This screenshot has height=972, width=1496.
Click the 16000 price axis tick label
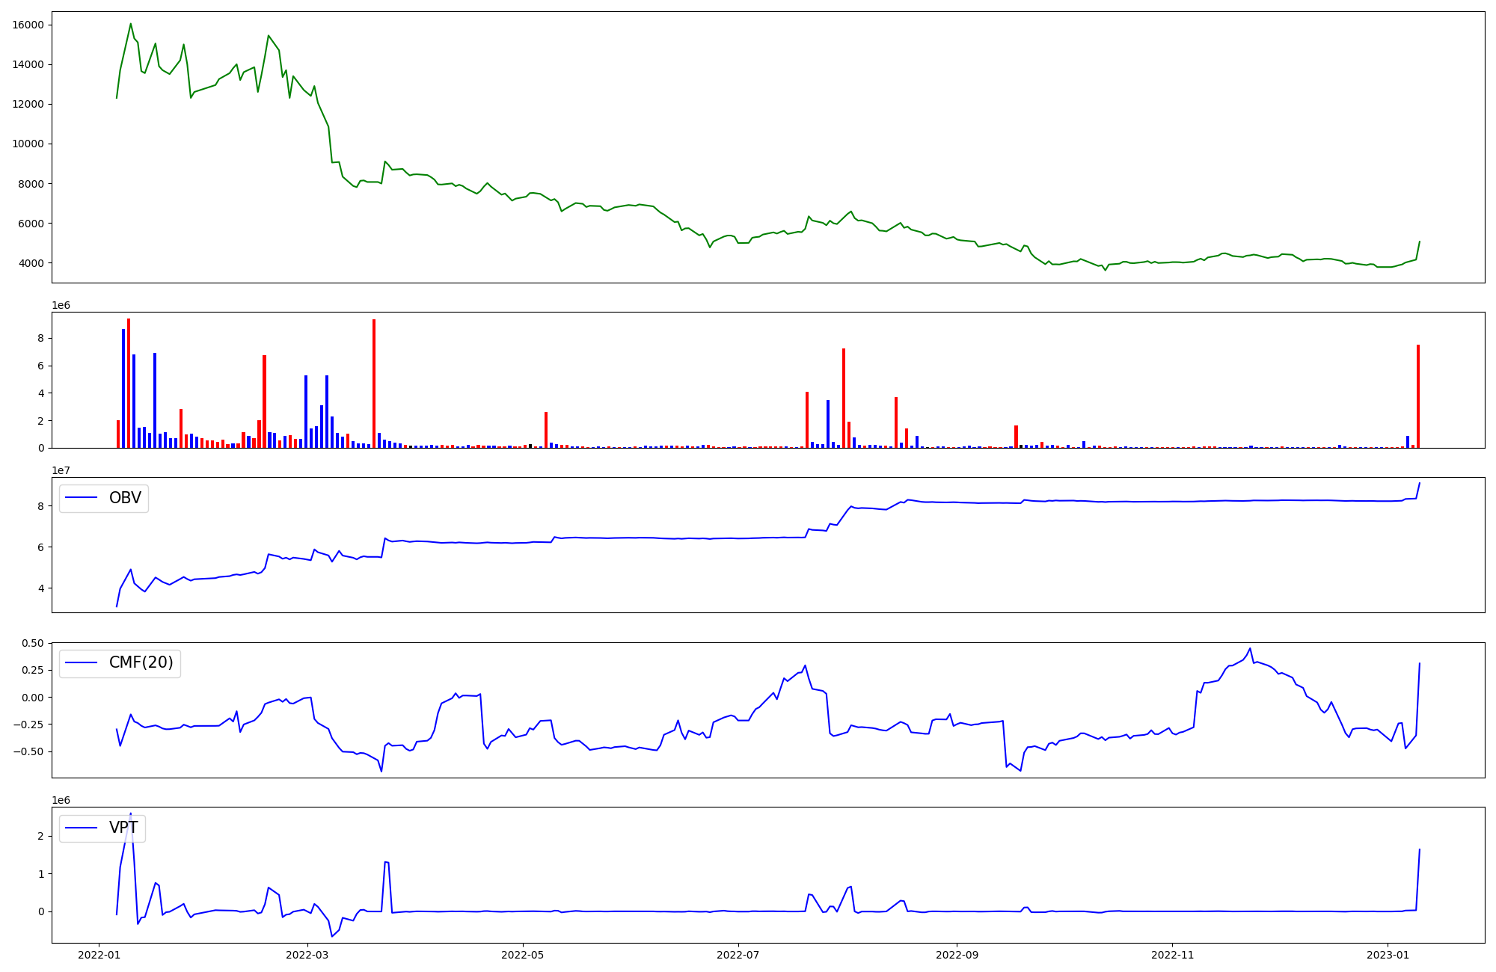click(28, 25)
